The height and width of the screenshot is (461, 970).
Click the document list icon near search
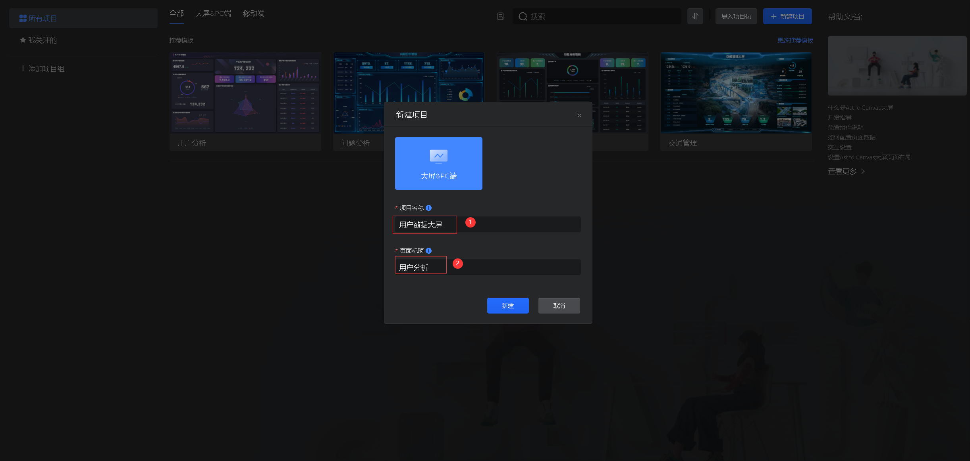(x=500, y=16)
